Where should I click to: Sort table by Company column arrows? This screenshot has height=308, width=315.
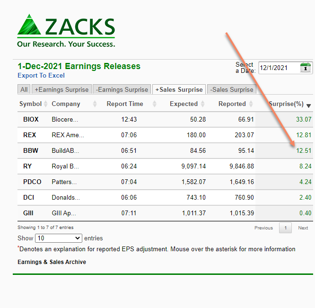[95, 104]
